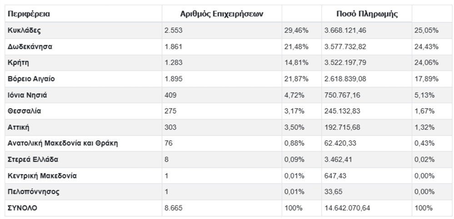454x219 pixels.
Task: Select the Βόρειο Αιγαίο row label
Action: pos(31,79)
